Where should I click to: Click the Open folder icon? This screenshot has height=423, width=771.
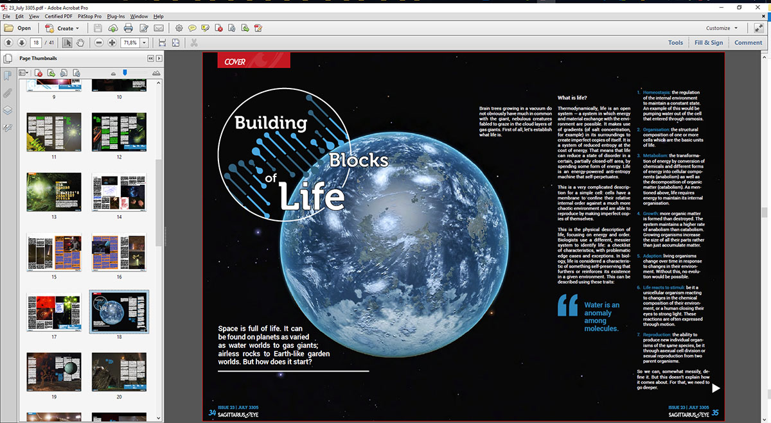coord(9,28)
